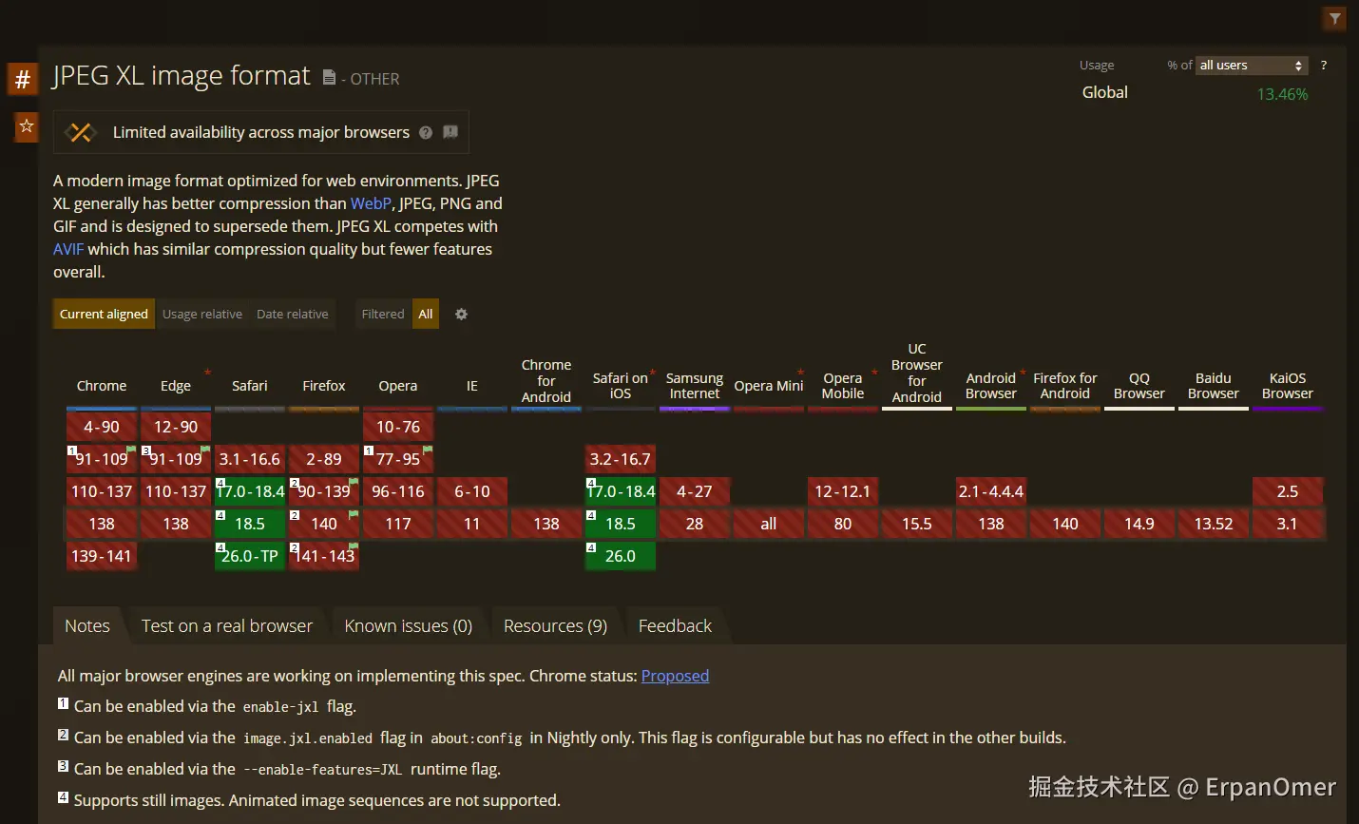Select KaiOS Browser 2.5 cell
Image resolution: width=1359 pixels, height=824 pixels.
[x=1288, y=491]
